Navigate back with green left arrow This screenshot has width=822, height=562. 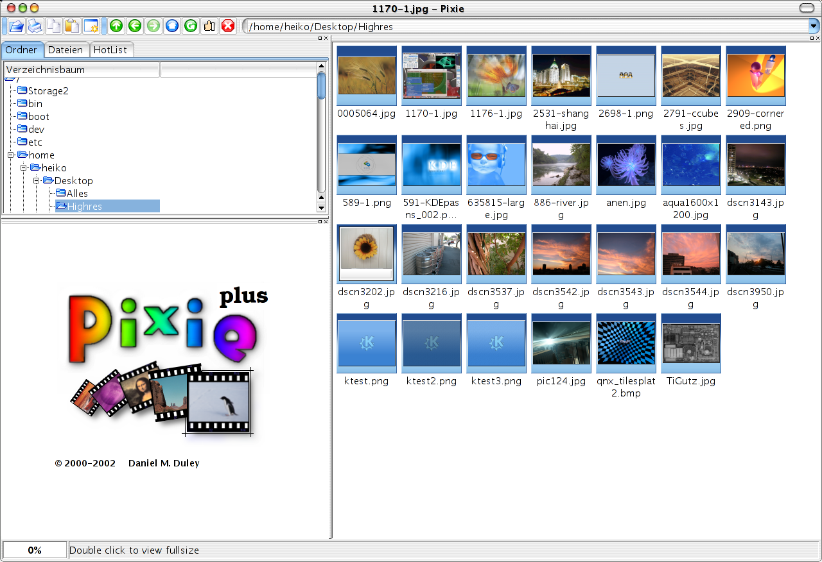coord(135,26)
